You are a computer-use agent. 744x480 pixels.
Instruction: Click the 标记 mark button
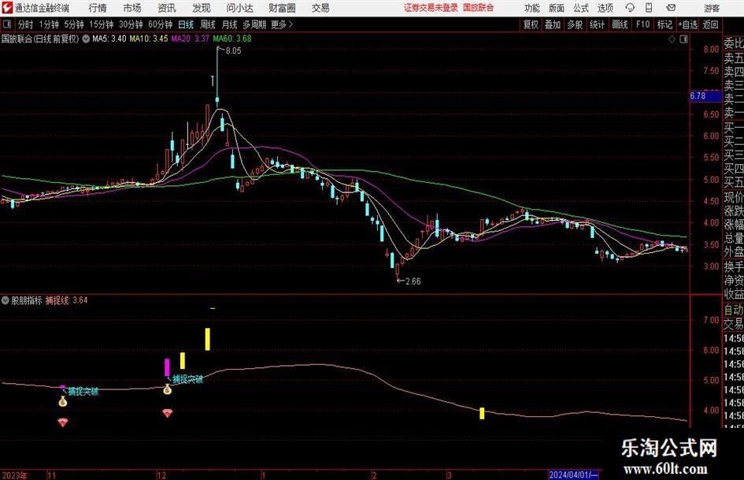click(664, 24)
